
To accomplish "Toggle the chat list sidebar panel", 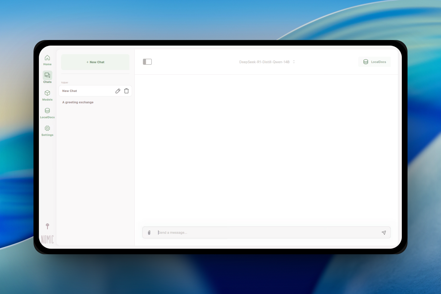I will (147, 62).
